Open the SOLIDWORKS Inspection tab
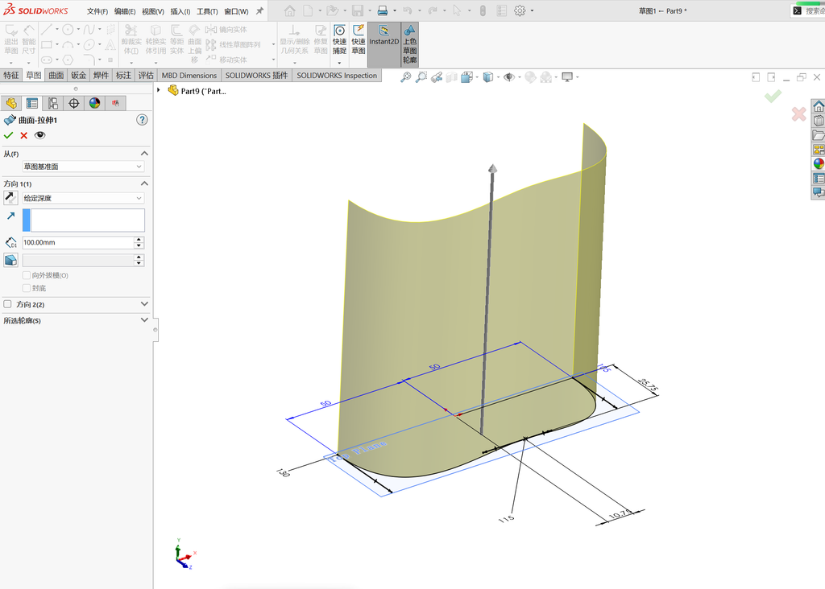This screenshot has height=589, width=825. pyautogui.click(x=337, y=75)
